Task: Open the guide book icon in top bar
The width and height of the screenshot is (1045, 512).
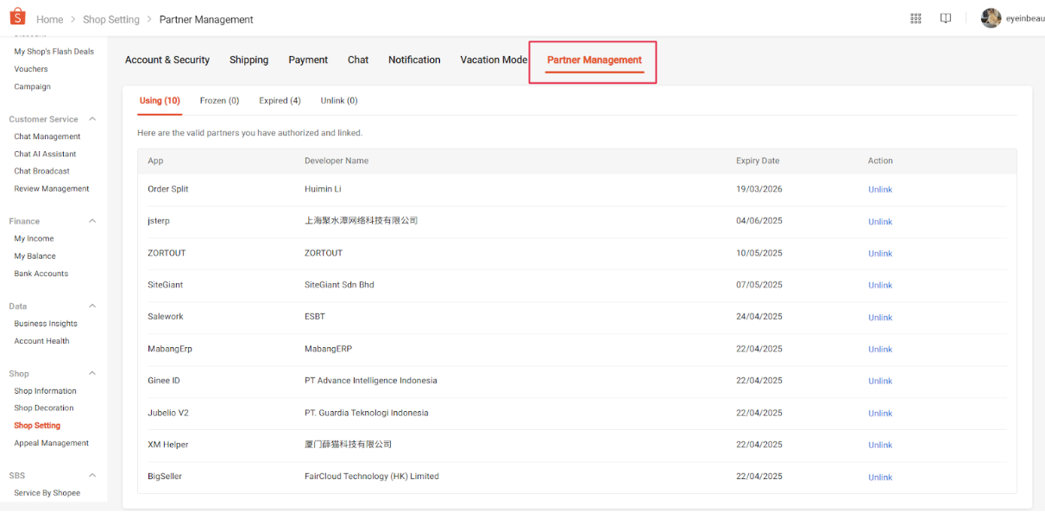Action: 945,18
